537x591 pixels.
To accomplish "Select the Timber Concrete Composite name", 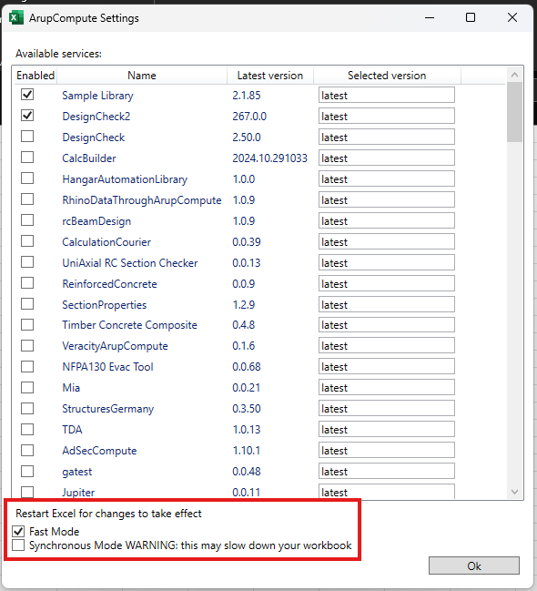I will (129, 325).
